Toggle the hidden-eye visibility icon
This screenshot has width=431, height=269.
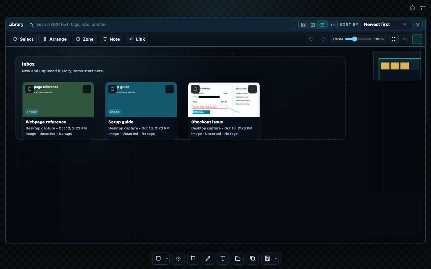pos(405,39)
